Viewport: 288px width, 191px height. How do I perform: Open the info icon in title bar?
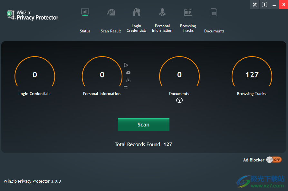(264, 4)
